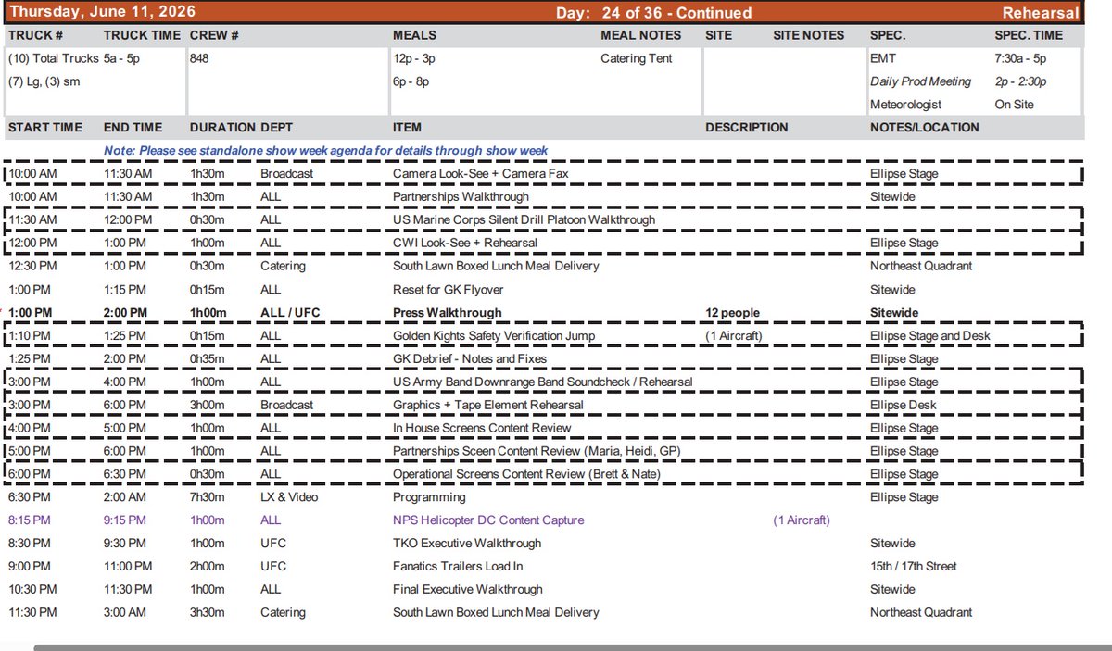Click 'Partnerships Sceen Content Review (Maria, Heidi, GP)'
Viewport: 1112px width, 651px height.
tap(535, 452)
